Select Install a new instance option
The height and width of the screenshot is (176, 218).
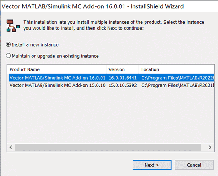(32, 45)
